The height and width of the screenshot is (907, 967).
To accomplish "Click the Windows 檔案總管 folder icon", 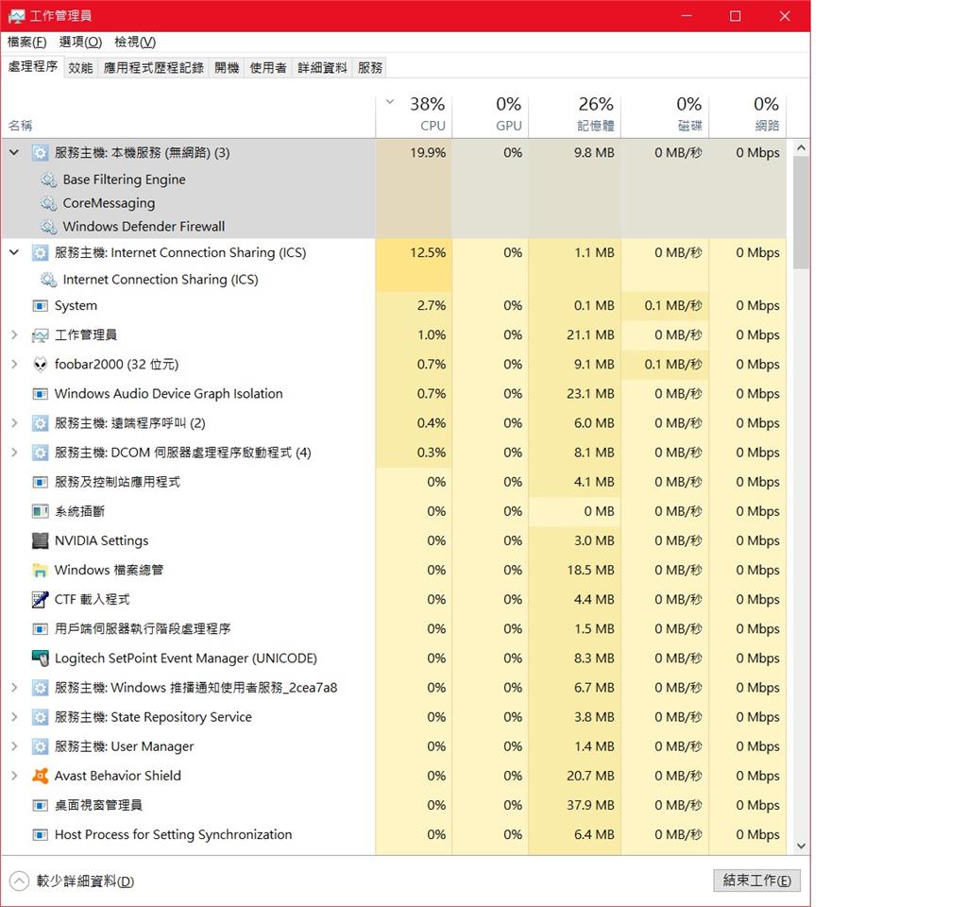I will [40, 570].
